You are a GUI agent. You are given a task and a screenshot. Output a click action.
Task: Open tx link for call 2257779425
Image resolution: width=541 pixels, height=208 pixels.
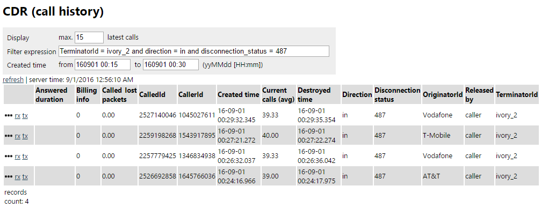tap(25, 157)
